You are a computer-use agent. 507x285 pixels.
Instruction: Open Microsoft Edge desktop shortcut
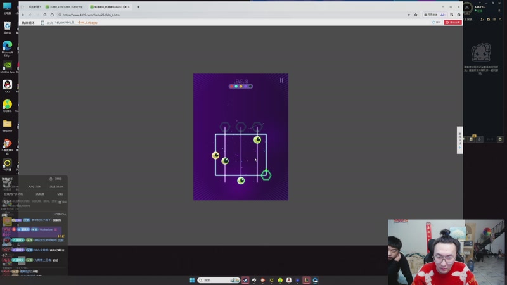click(x=7, y=49)
